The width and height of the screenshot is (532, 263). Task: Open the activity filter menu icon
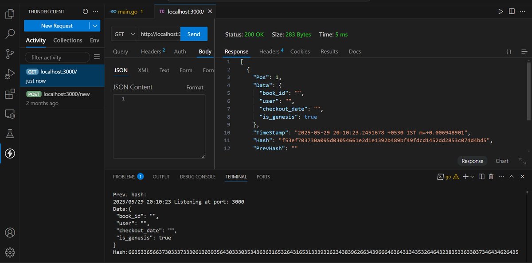pos(97,57)
